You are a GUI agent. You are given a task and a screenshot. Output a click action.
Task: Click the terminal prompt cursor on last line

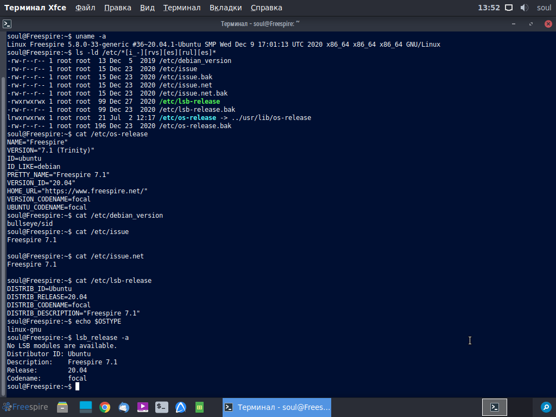click(77, 387)
